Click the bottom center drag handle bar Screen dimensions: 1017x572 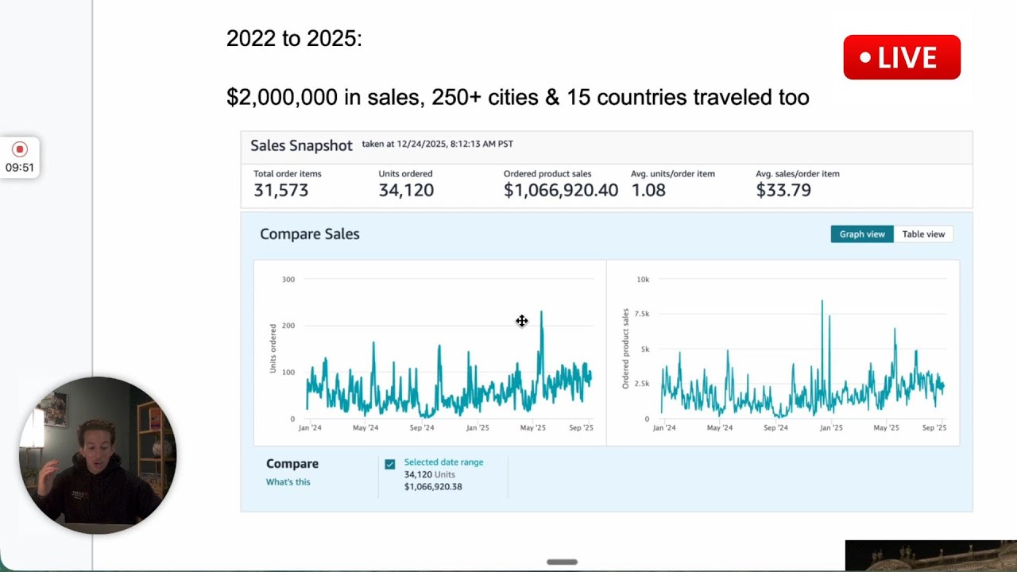coord(562,562)
